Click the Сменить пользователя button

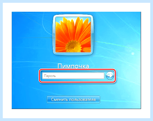tap(73, 100)
